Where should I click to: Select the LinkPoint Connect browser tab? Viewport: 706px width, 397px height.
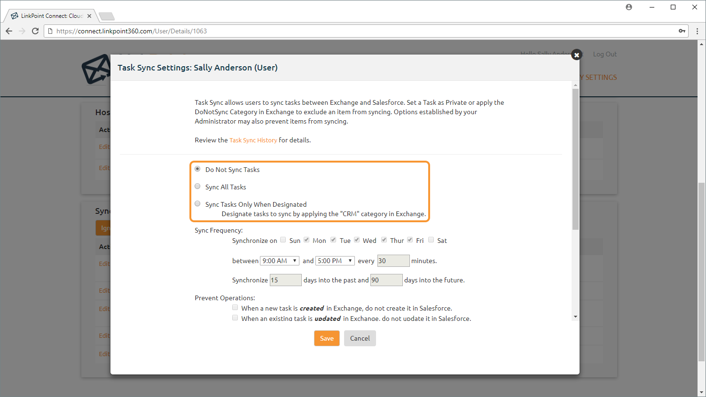coord(52,16)
